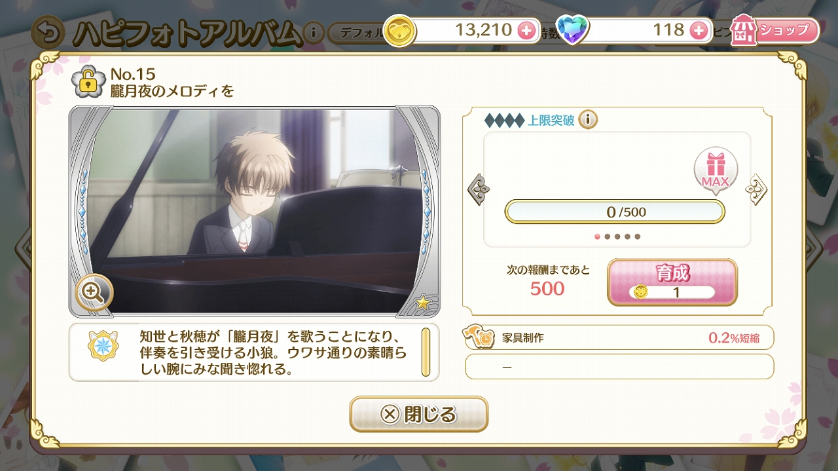Click the 0/500 progress bar
838x471 pixels.
tap(615, 212)
